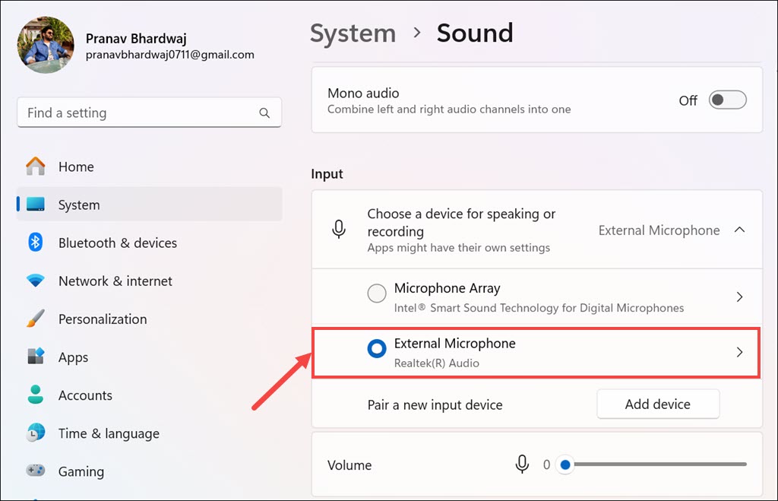Click the Find a setting search box
The height and width of the screenshot is (501, 778).
click(x=141, y=113)
